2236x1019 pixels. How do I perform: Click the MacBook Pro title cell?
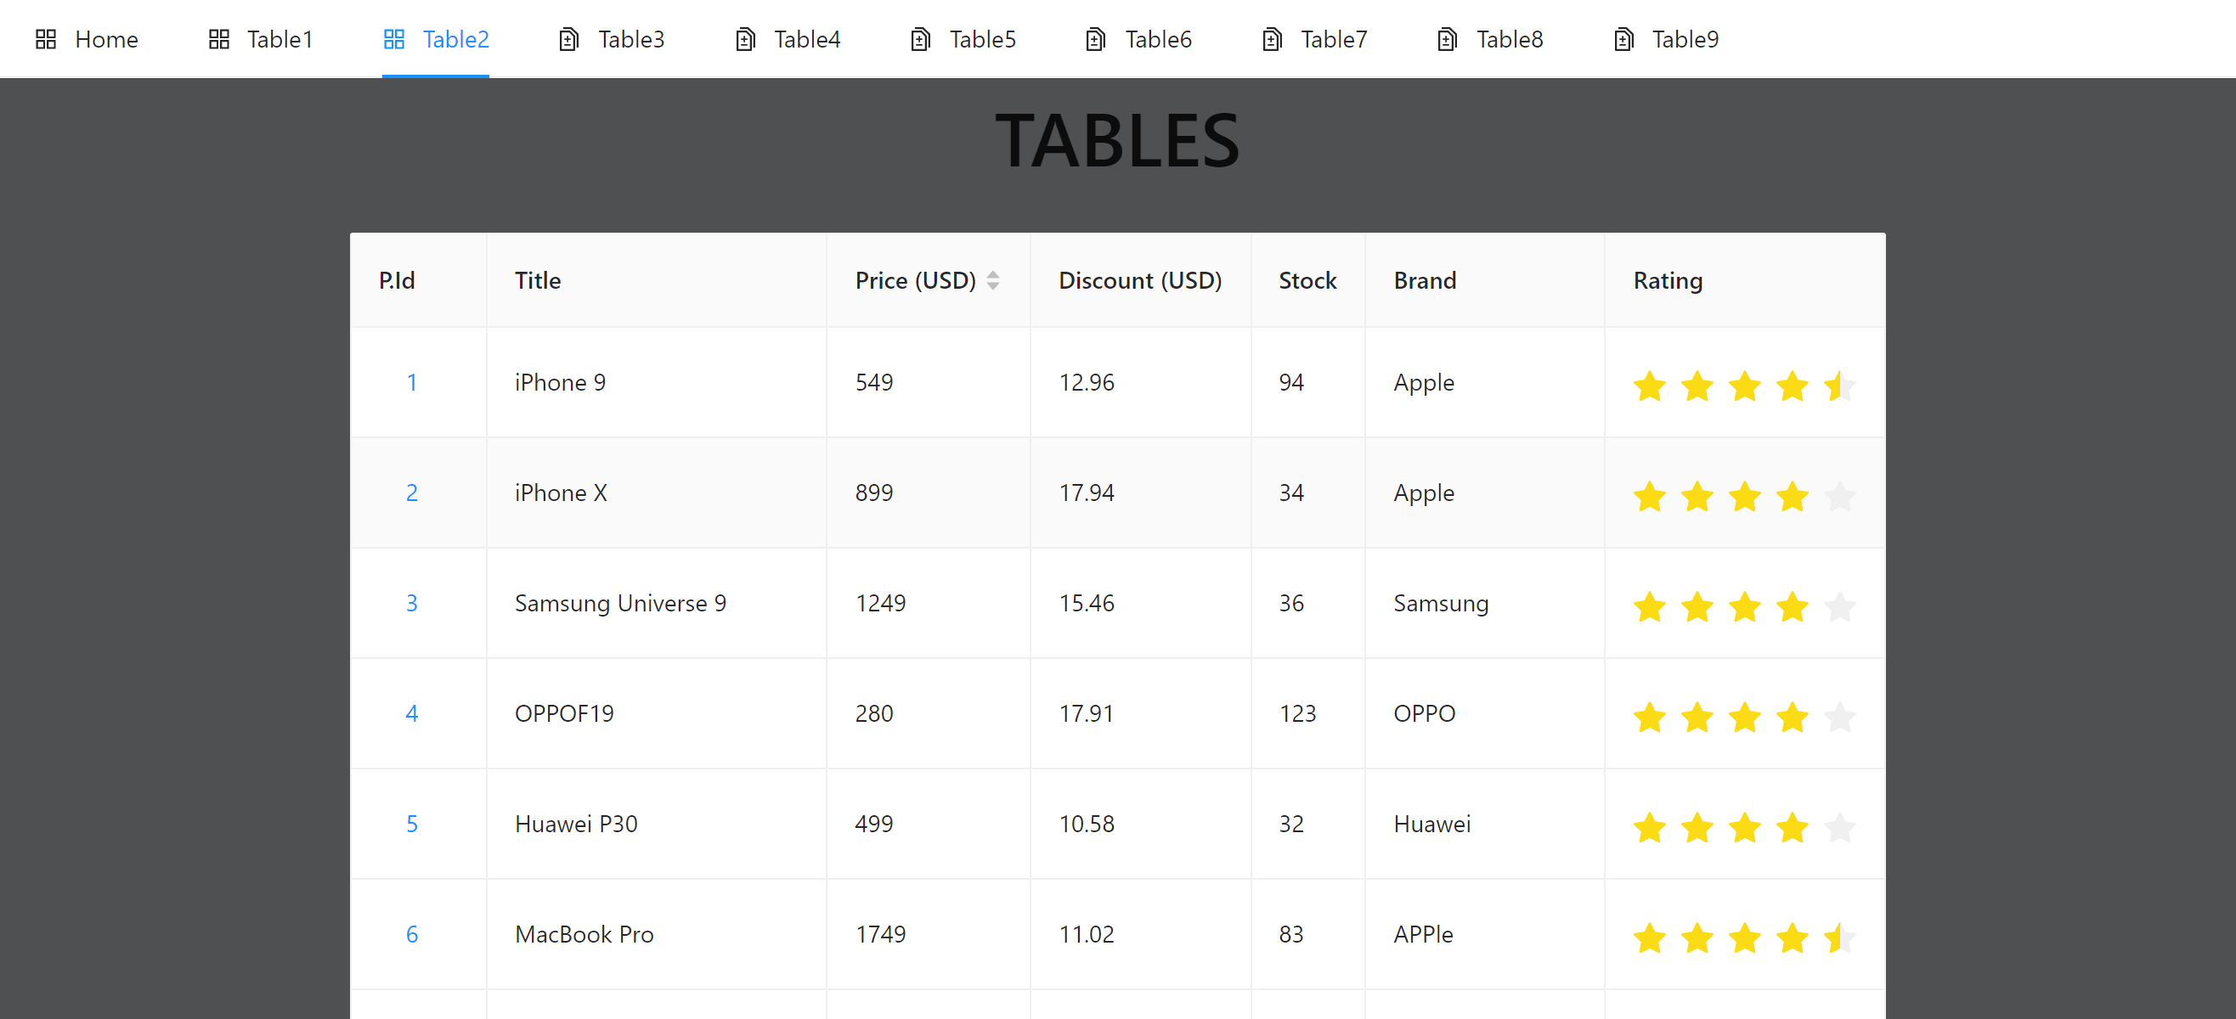point(584,934)
